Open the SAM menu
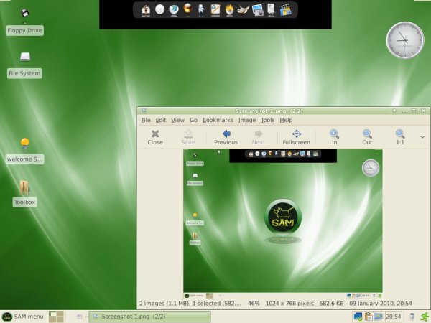Viewport: 431px width, 323px height. point(22,317)
